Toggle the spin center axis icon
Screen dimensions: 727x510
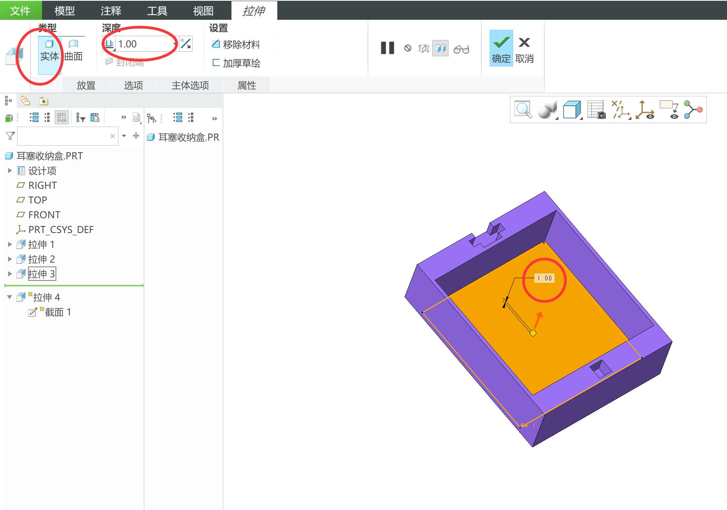[x=645, y=110]
